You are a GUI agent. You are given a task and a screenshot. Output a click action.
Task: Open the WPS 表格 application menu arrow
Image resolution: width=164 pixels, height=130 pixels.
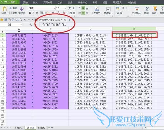tap(18, 2)
